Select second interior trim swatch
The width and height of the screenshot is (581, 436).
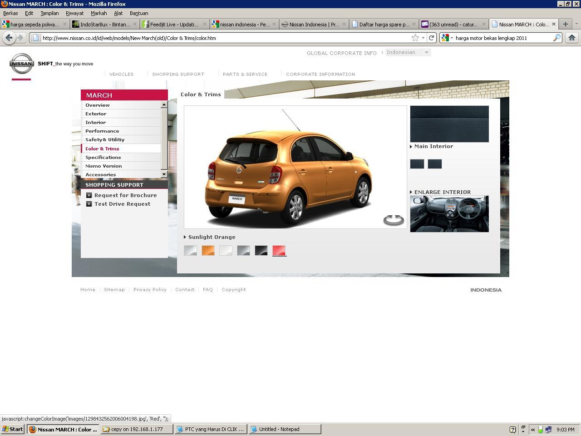435,164
